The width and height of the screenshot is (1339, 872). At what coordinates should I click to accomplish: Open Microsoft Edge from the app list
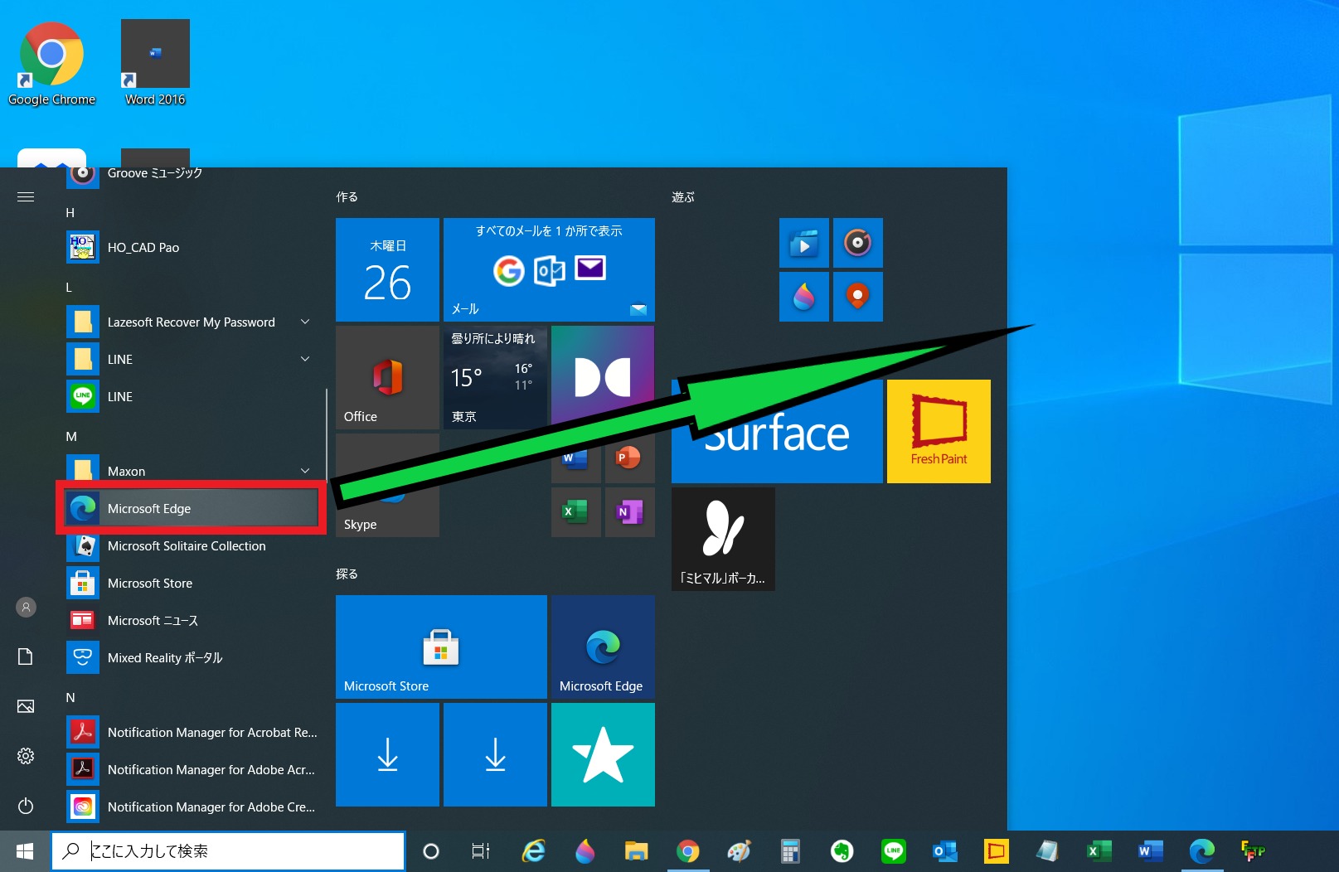[x=192, y=508]
